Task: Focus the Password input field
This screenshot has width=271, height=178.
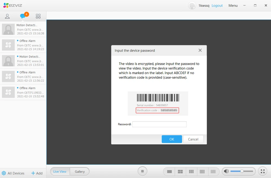Action: coord(159,124)
